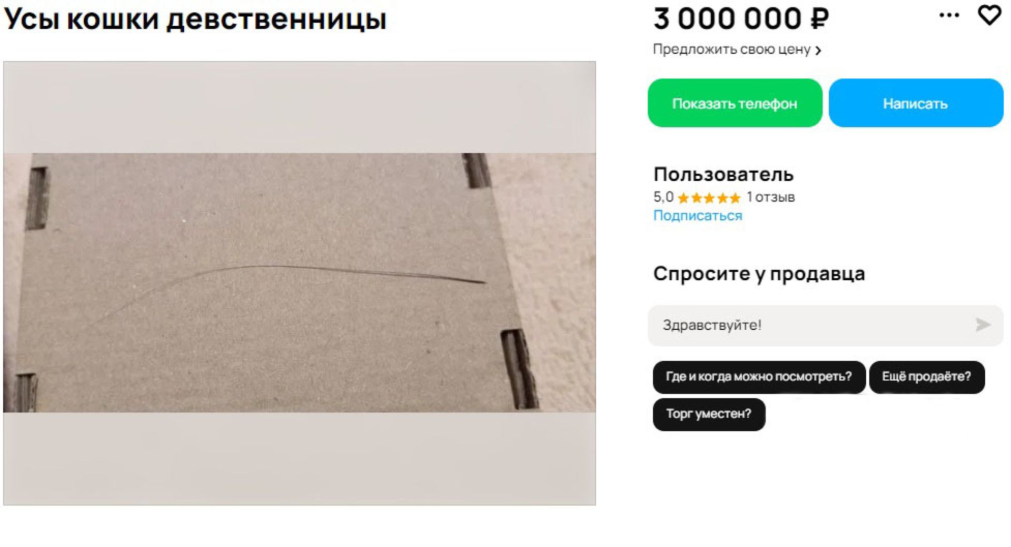The image size is (1011, 547).
Task: Click the listing title Усы кошки девственницы
Action: tap(195, 18)
